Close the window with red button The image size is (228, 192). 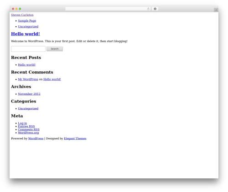point(13,9)
